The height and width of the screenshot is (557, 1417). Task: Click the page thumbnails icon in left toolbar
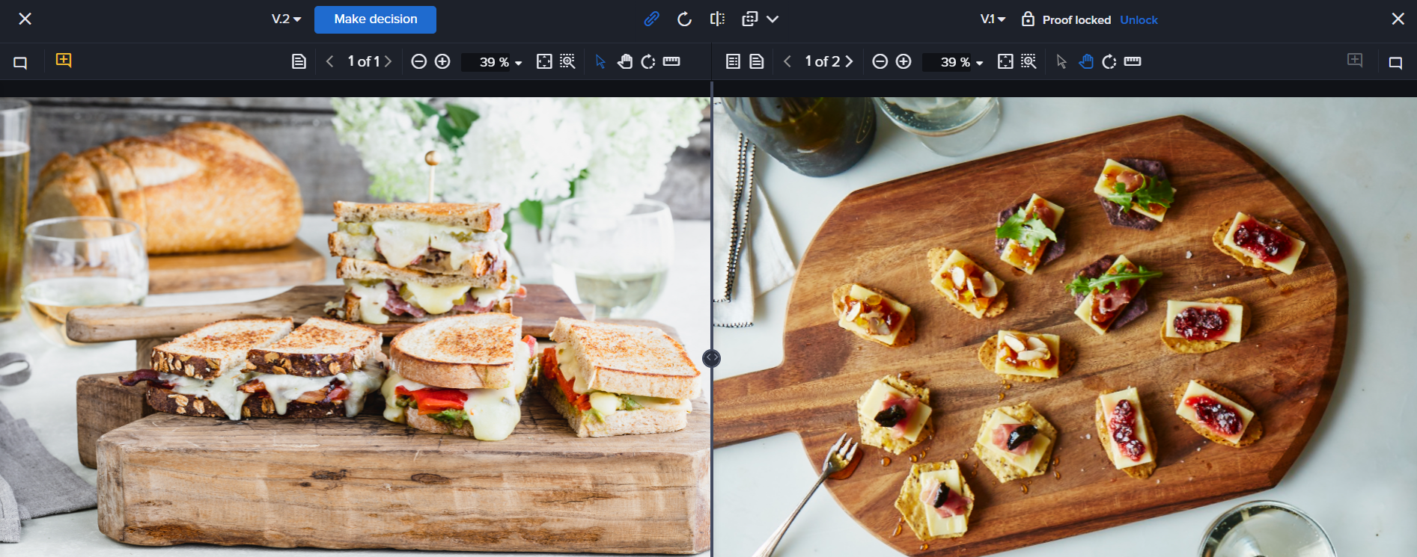coord(299,61)
